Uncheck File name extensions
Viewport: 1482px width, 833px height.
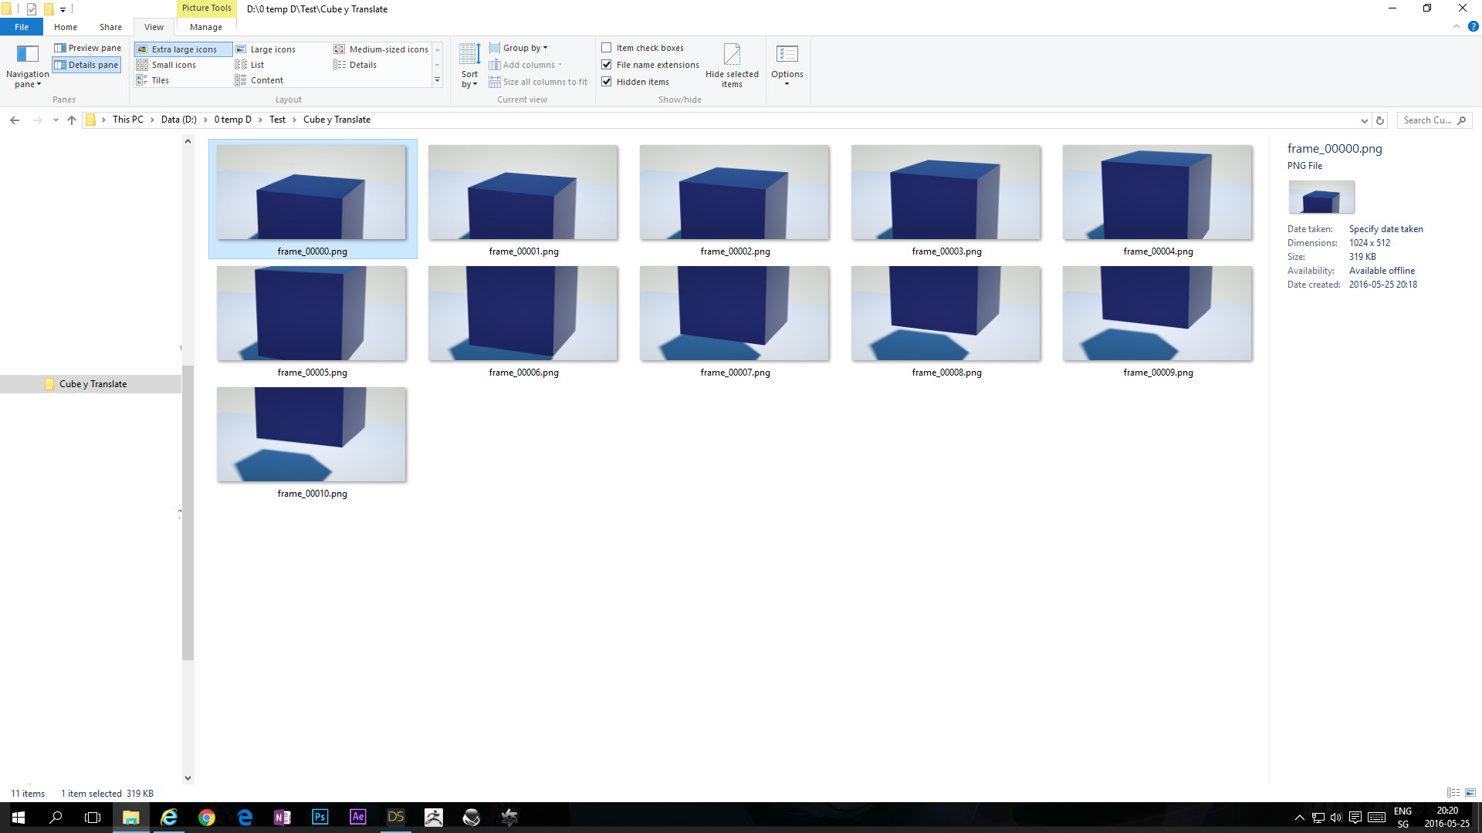pyautogui.click(x=607, y=65)
